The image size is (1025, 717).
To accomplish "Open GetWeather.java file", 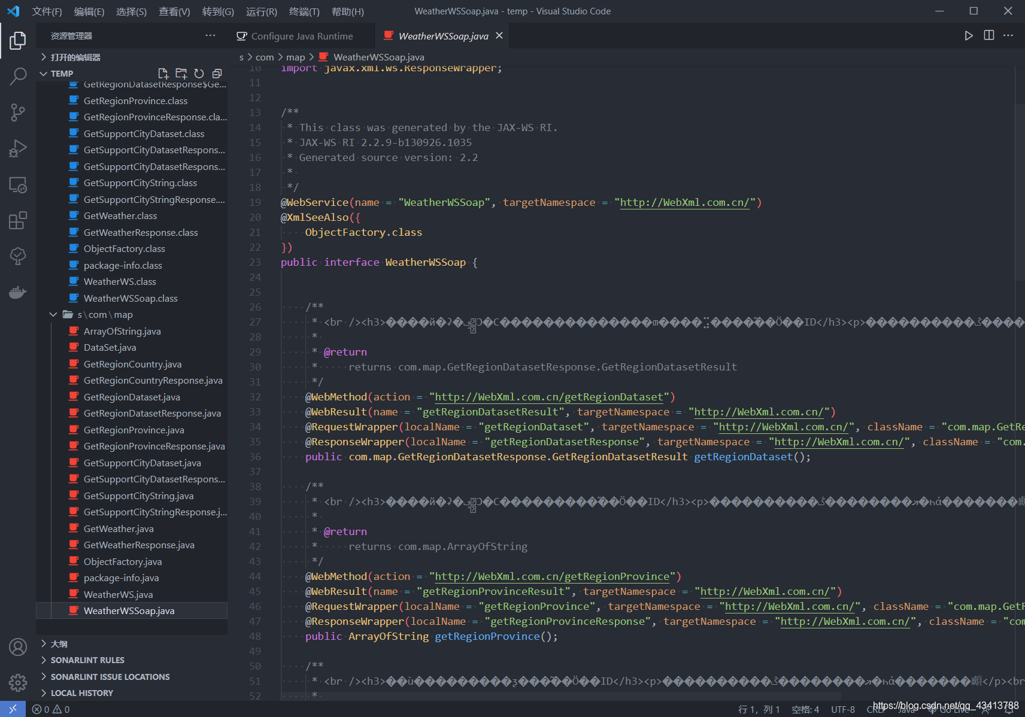I will pos(132,528).
